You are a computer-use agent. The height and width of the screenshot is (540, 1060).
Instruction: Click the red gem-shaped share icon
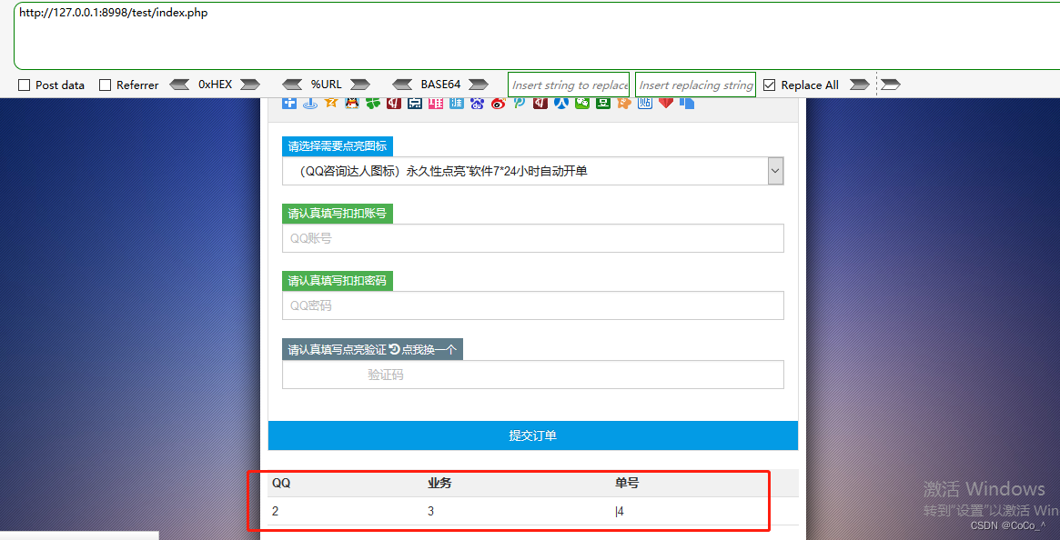click(666, 103)
